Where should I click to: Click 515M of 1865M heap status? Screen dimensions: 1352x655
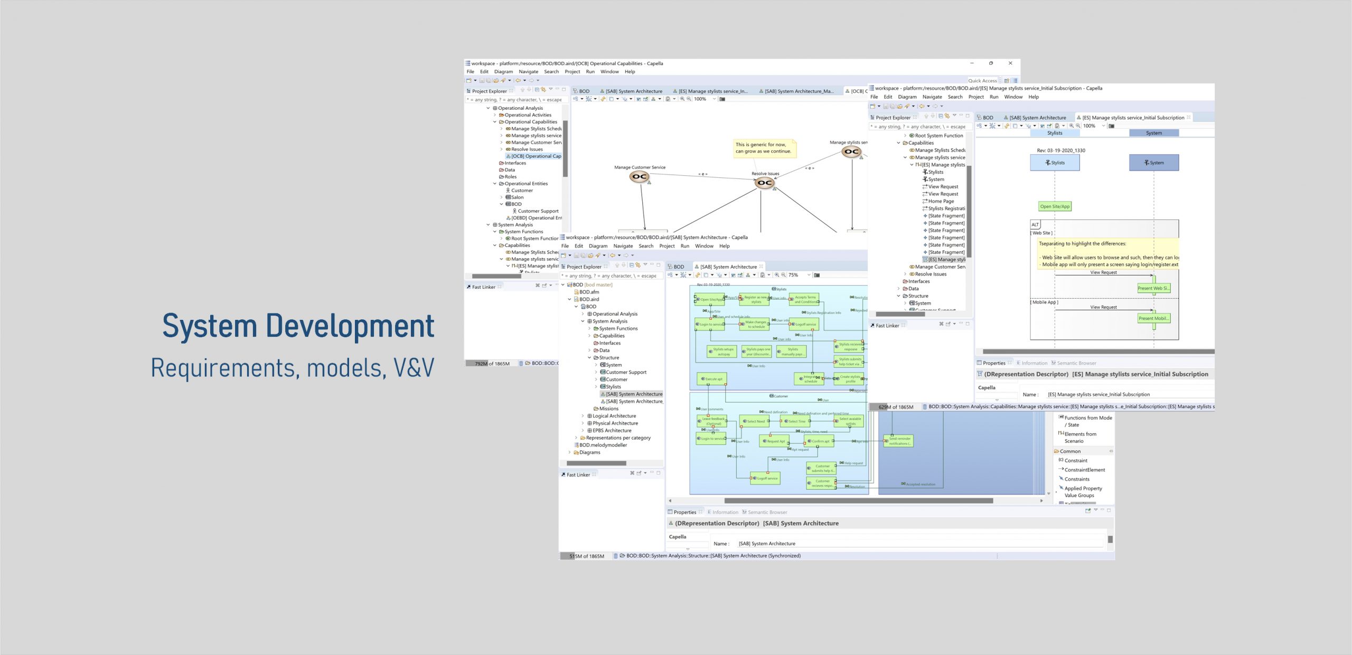point(586,556)
